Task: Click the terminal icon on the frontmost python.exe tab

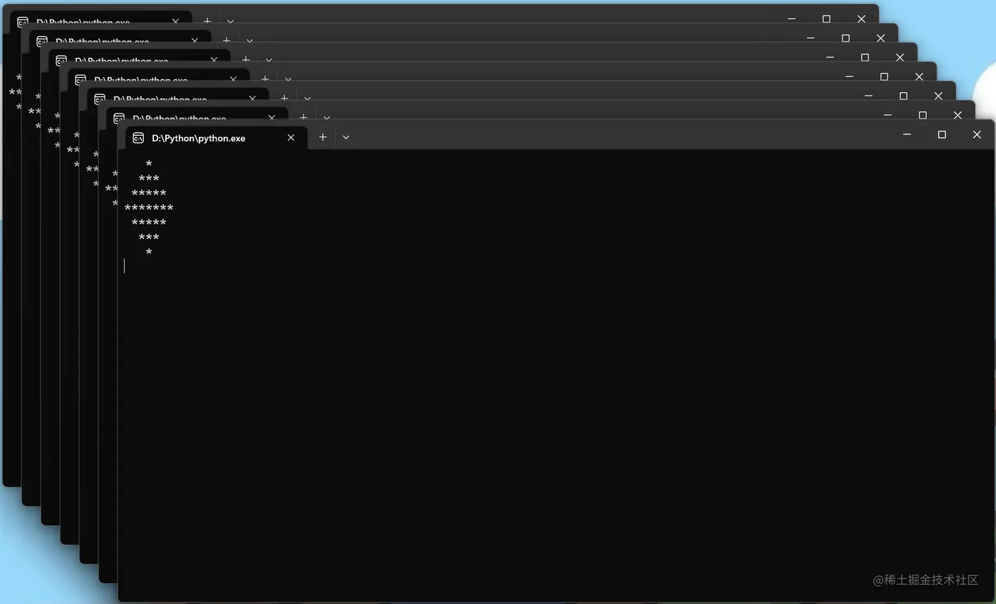Action: click(x=138, y=138)
